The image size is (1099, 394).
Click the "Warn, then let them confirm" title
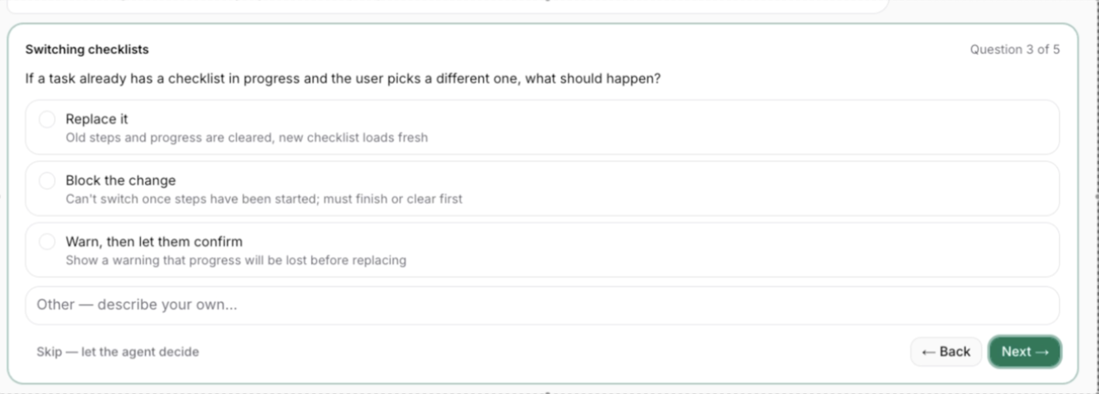point(154,242)
